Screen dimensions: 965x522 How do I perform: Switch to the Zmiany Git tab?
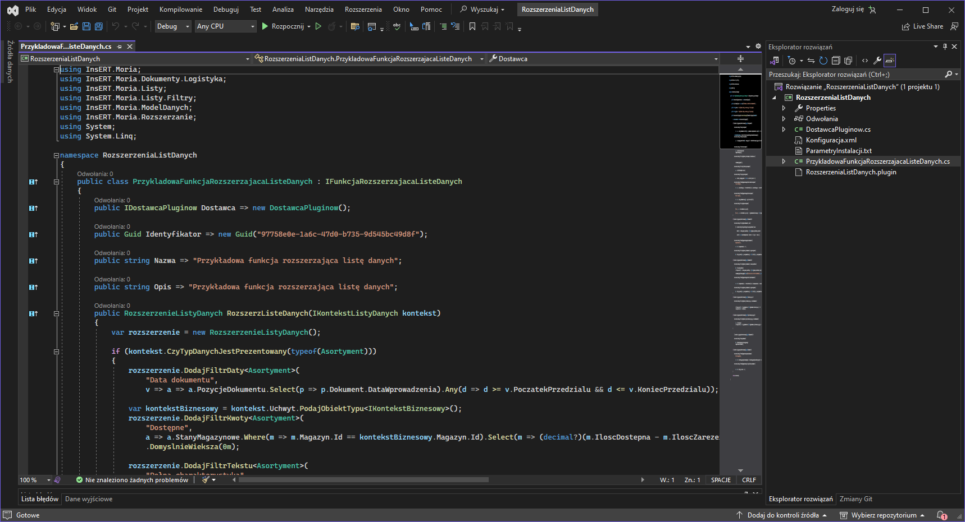[855, 499]
